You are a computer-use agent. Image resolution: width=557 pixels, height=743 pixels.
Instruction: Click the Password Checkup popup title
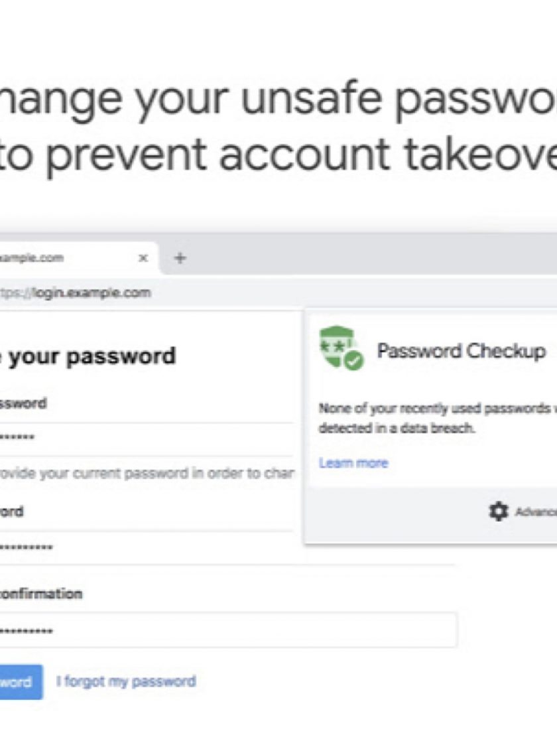pos(461,350)
